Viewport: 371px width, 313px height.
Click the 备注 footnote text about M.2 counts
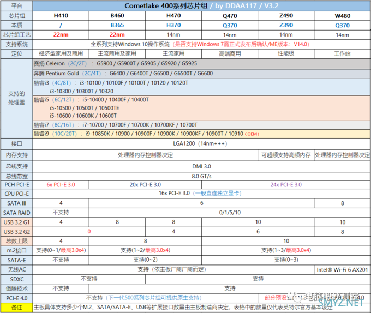point(183,308)
